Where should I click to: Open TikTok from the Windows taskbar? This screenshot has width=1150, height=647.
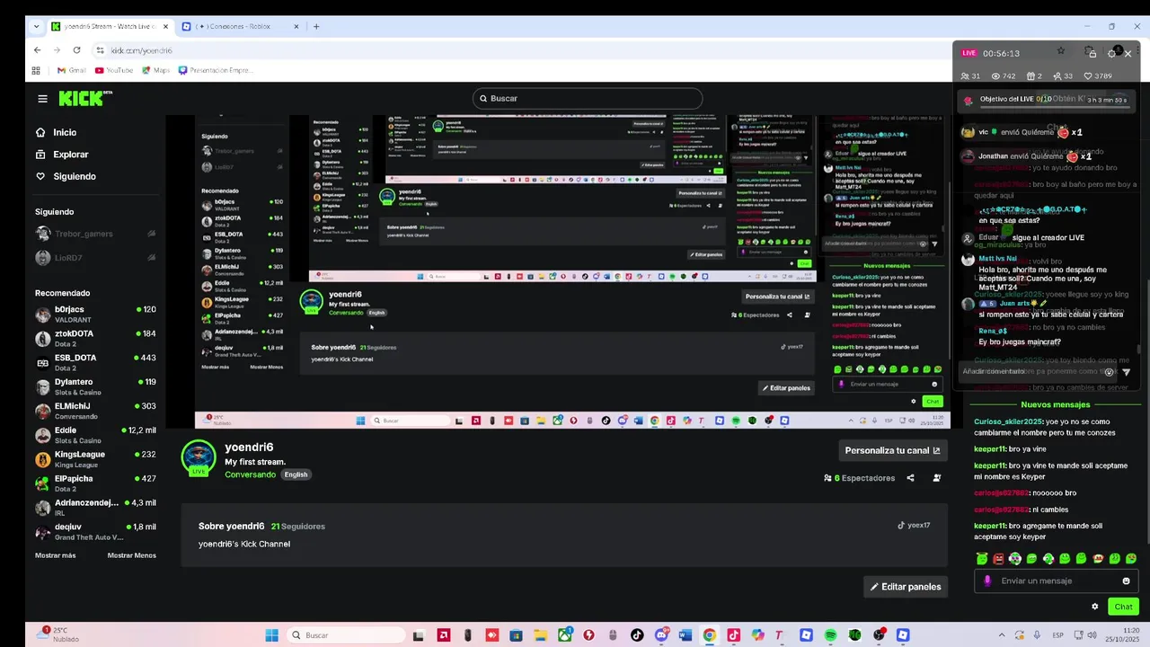point(637,635)
